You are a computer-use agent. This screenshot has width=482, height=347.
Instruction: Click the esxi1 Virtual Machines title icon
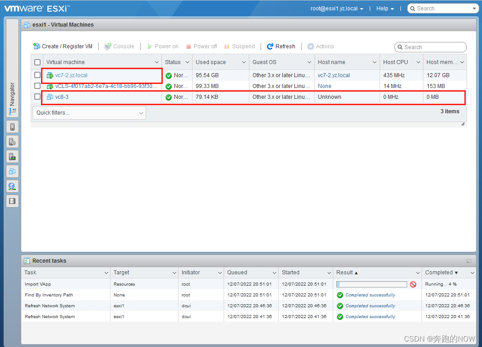(27, 25)
